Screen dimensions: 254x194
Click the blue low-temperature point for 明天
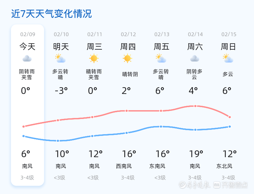[x=58, y=141]
